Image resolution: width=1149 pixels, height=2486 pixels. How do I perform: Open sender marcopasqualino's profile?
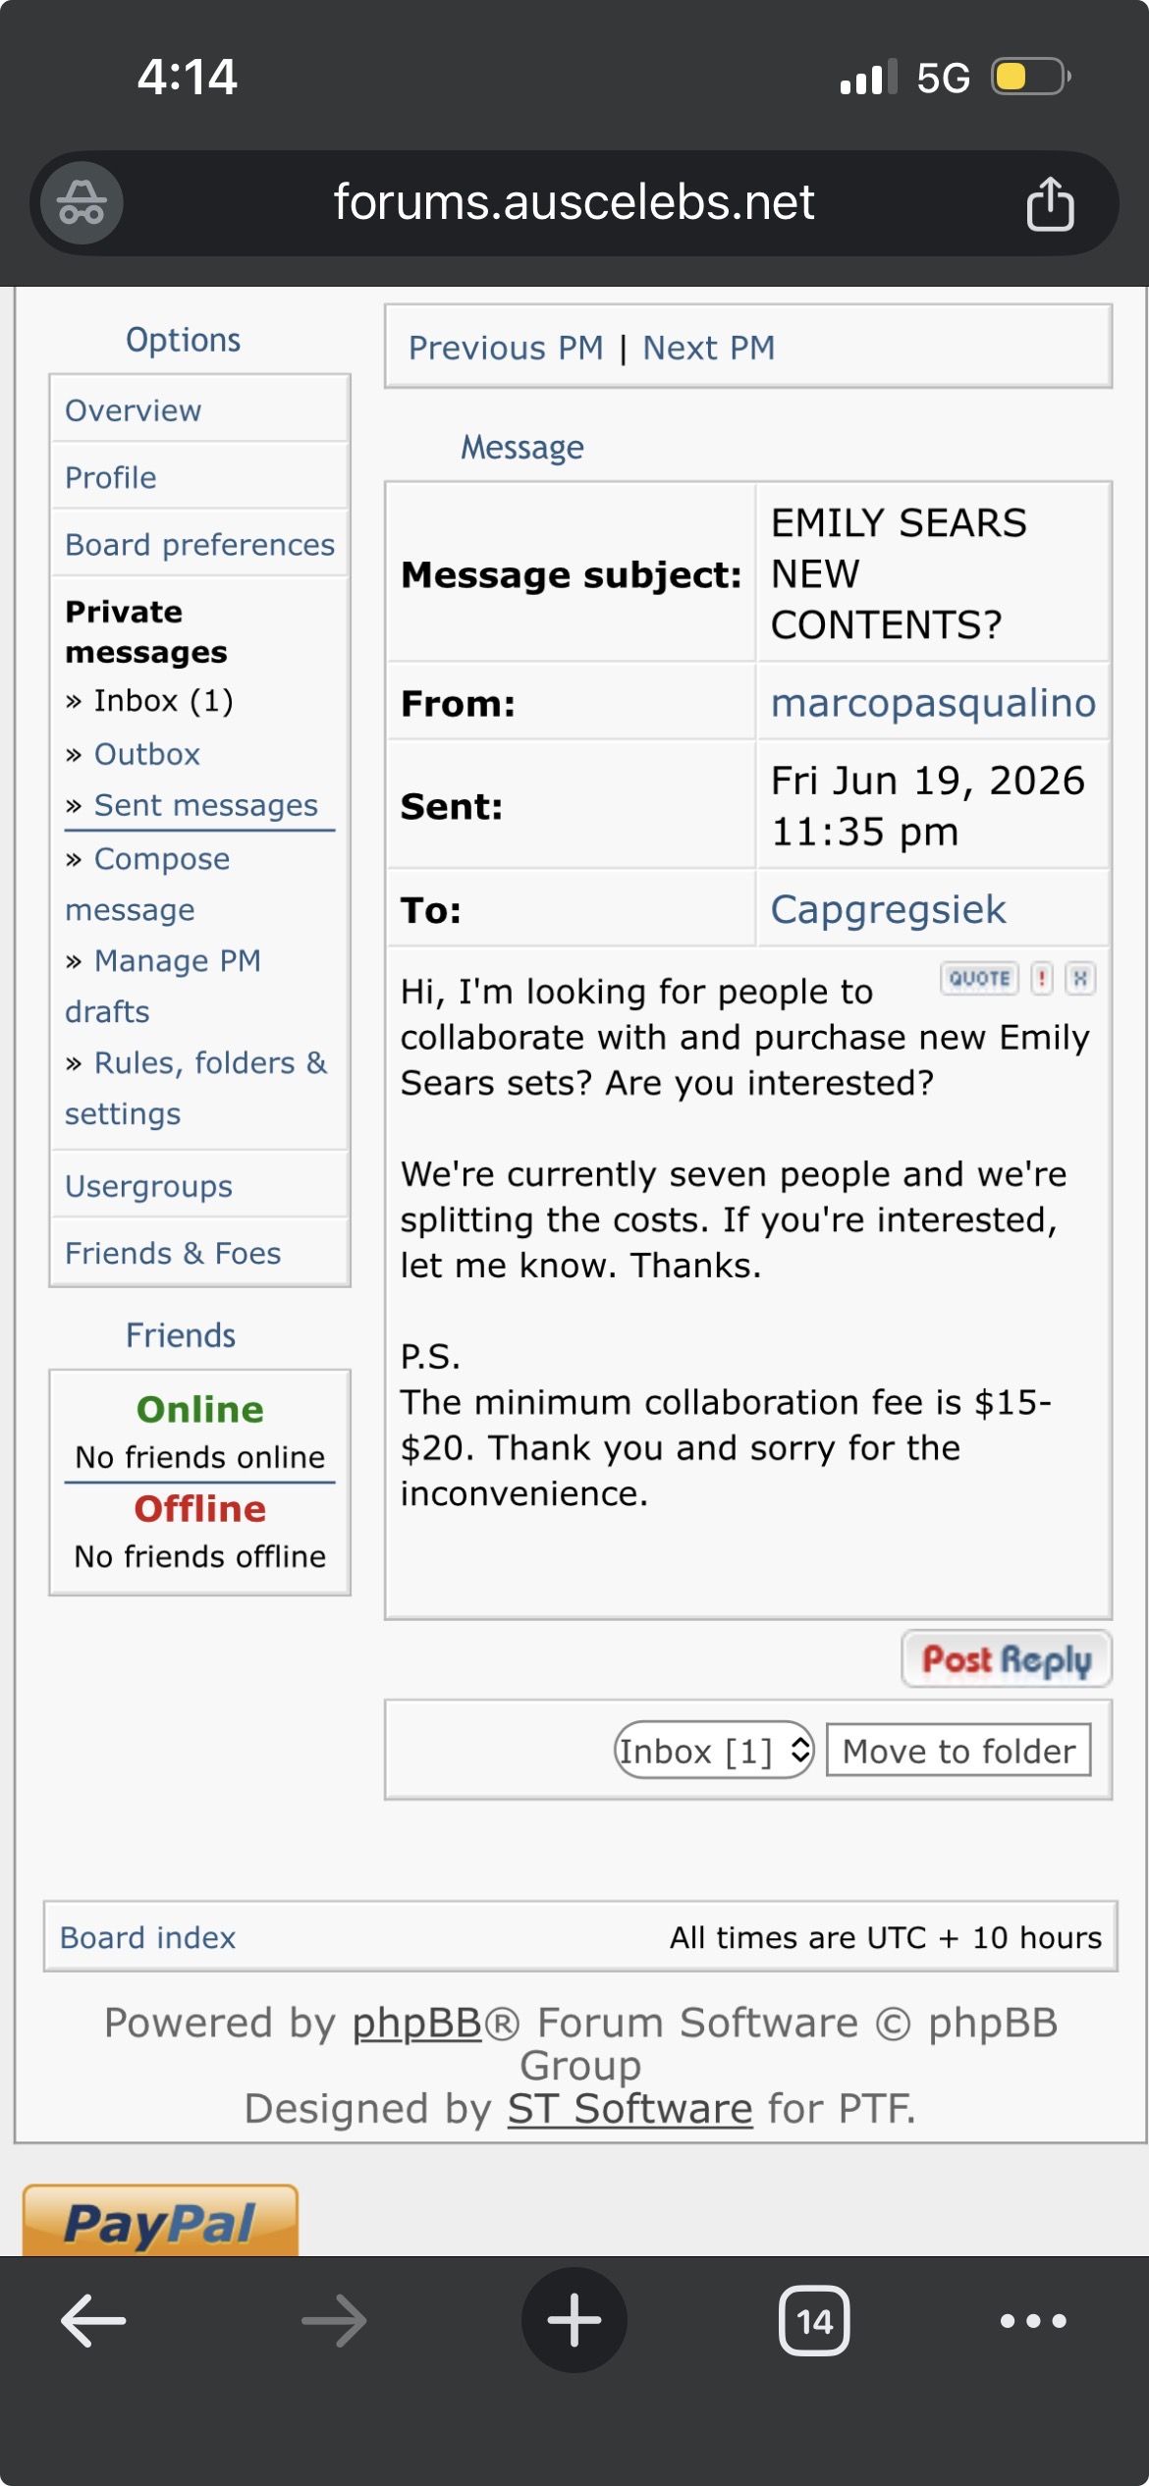pyautogui.click(x=933, y=703)
